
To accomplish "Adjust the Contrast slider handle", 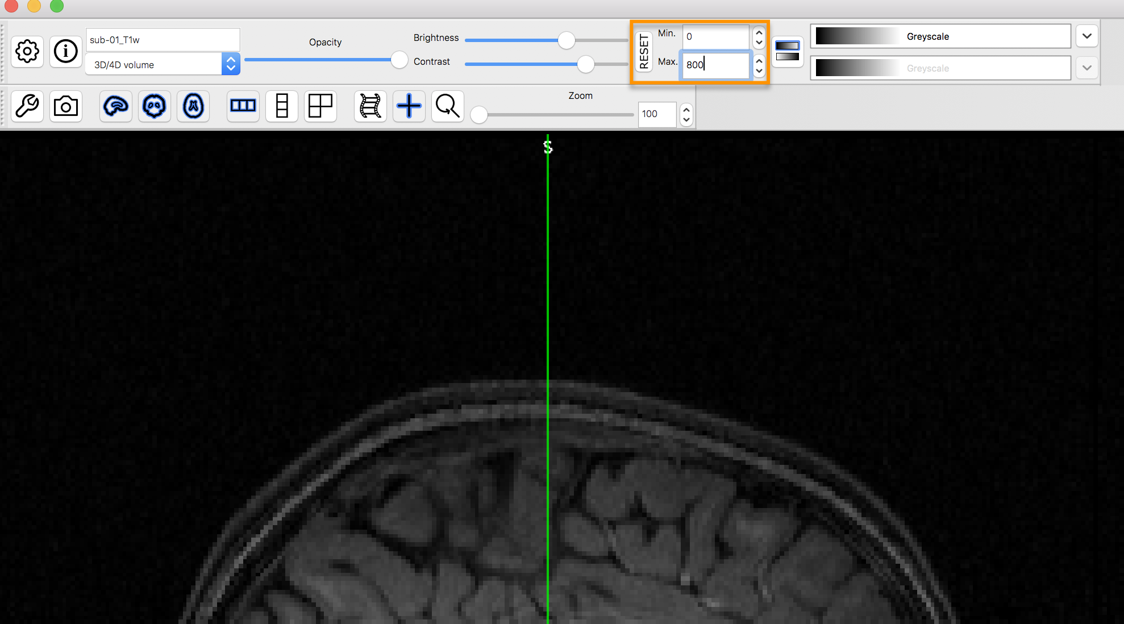I will coord(586,64).
